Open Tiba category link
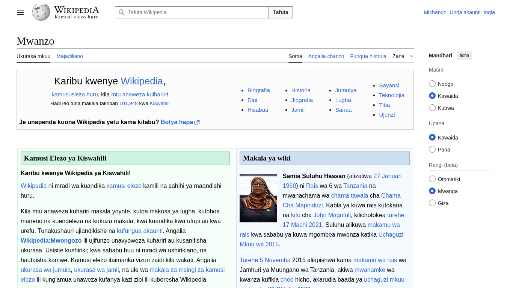The width and height of the screenshot is (513, 288). tap(385, 105)
